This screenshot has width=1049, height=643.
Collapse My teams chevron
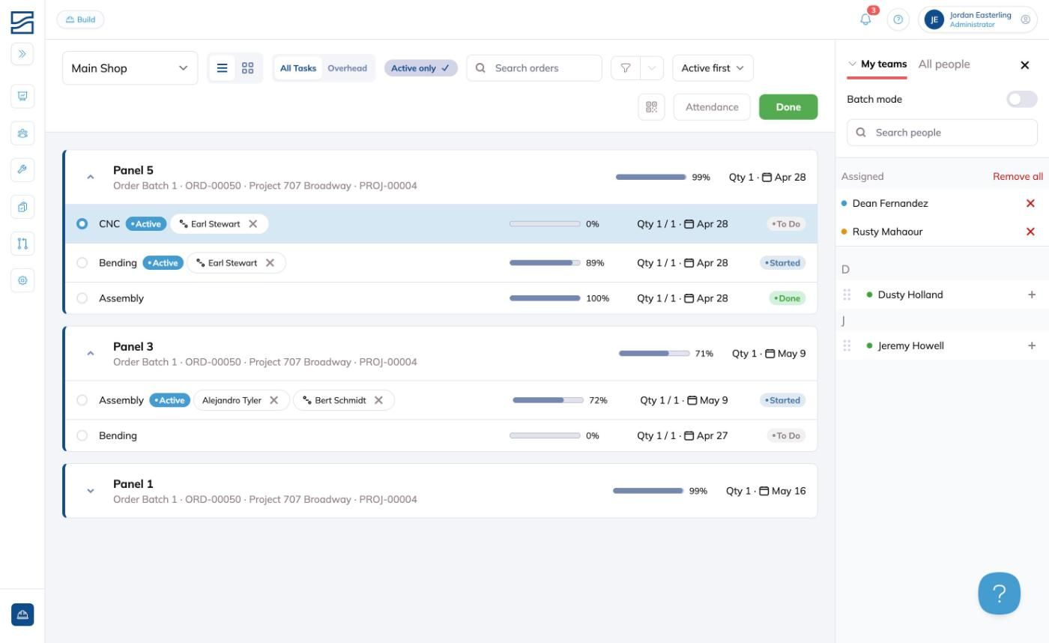click(x=852, y=64)
